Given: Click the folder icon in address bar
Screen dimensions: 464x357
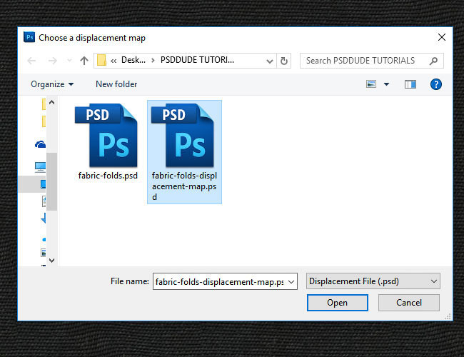Looking at the screenshot, I should (102, 60).
